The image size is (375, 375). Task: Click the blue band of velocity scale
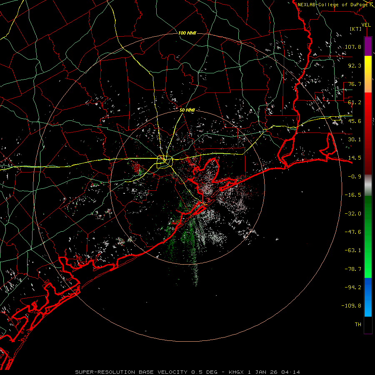click(368, 297)
